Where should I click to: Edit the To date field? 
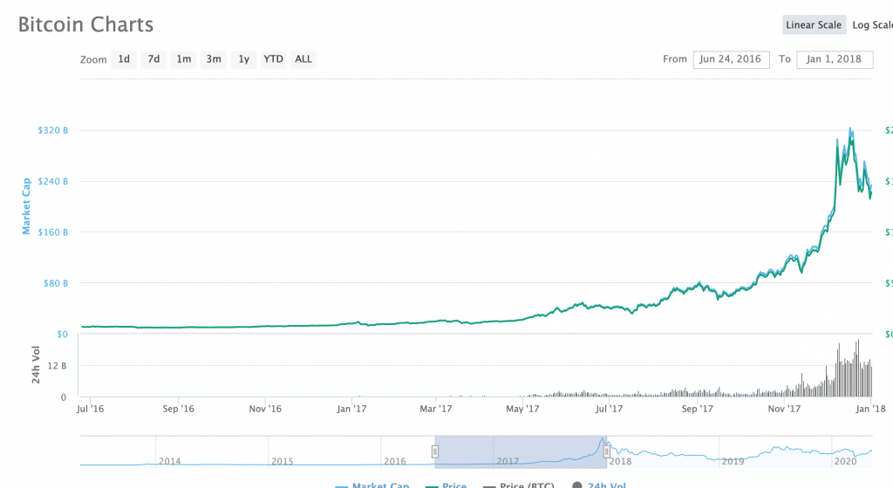[x=835, y=59]
